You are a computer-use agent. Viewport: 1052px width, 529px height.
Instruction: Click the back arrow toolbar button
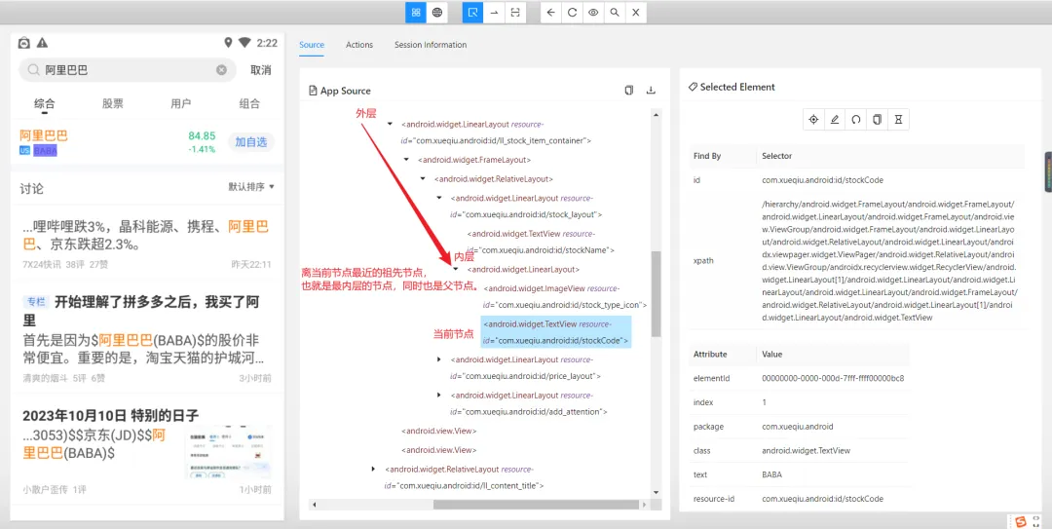click(550, 12)
